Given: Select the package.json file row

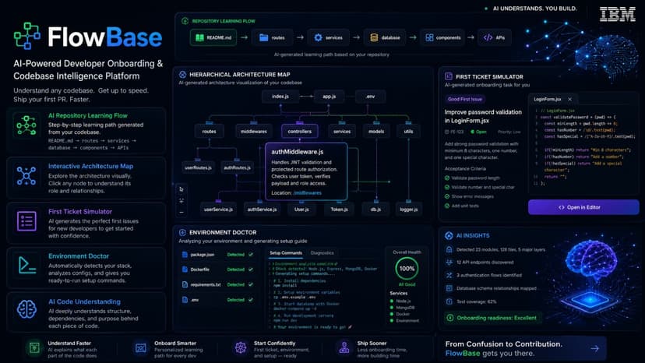Looking at the screenshot, I should 217,255.
